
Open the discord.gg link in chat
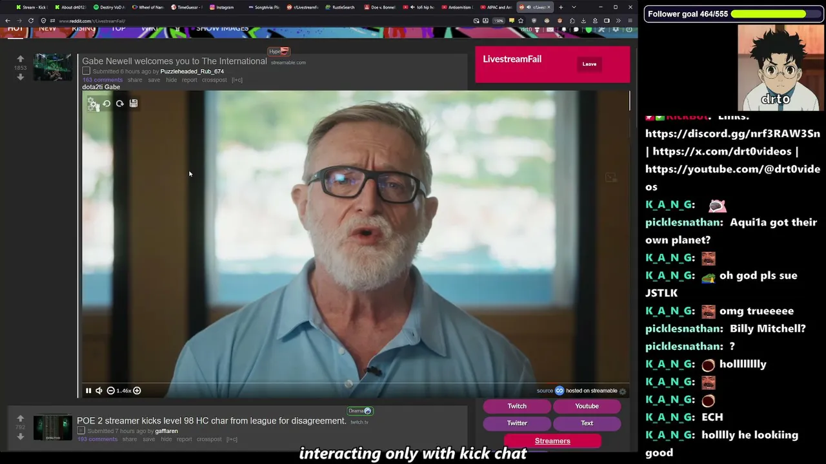(x=732, y=134)
